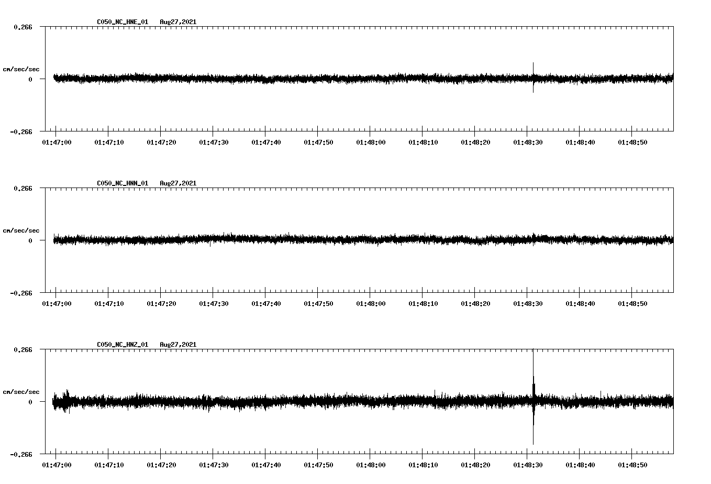
Task: Click the 01:47:30 time label under HNE plot
Action: (x=214, y=142)
